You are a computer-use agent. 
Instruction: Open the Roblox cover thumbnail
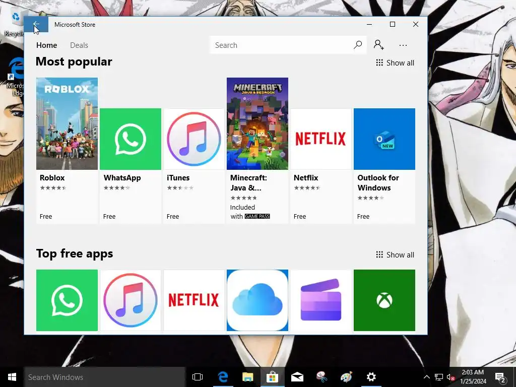[67, 124]
